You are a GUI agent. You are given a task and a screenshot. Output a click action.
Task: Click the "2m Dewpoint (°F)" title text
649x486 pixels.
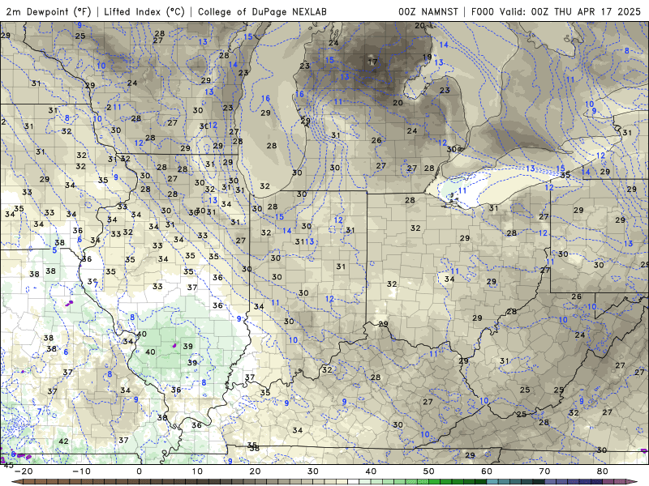point(49,11)
